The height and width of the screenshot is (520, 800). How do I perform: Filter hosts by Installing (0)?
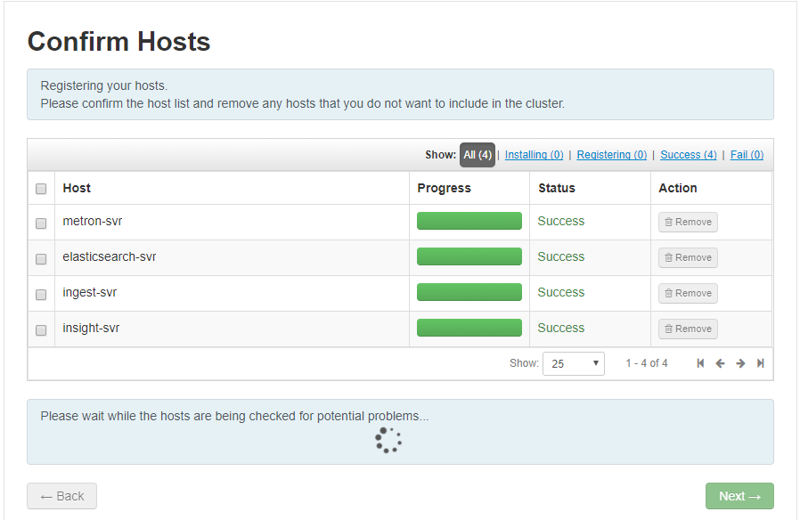click(534, 155)
